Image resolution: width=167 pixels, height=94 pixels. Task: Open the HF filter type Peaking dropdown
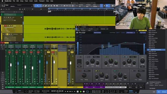(133, 57)
